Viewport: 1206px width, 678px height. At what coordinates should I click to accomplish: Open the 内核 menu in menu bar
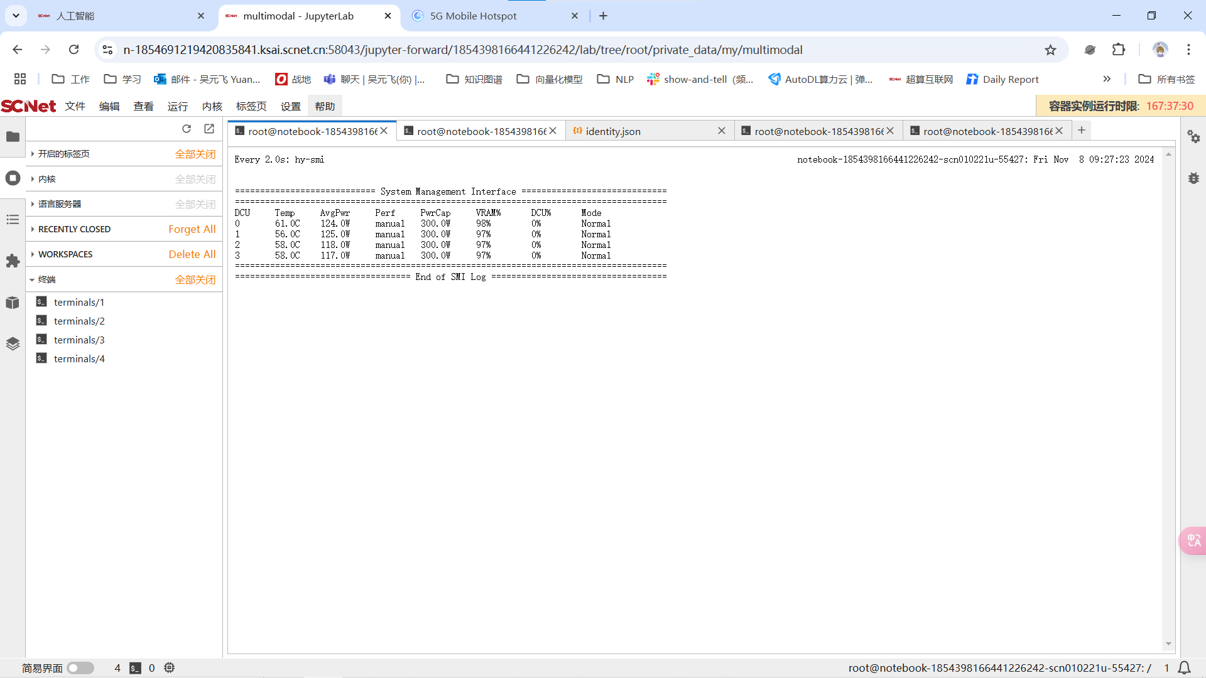click(212, 106)
